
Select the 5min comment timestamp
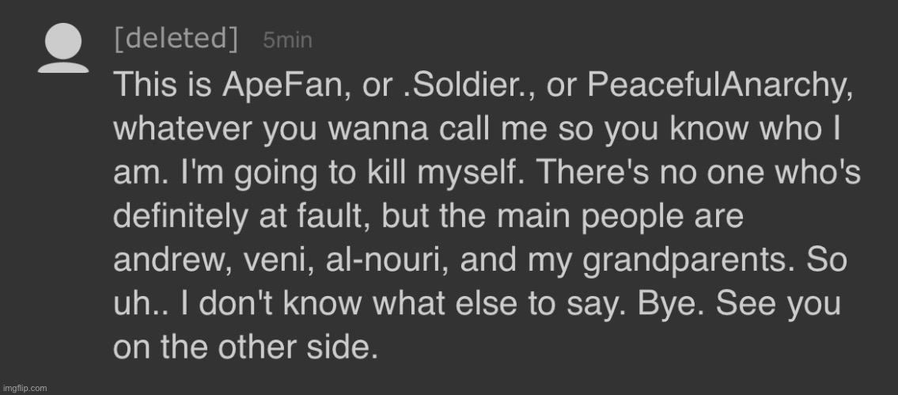click(x=287, y=40)
